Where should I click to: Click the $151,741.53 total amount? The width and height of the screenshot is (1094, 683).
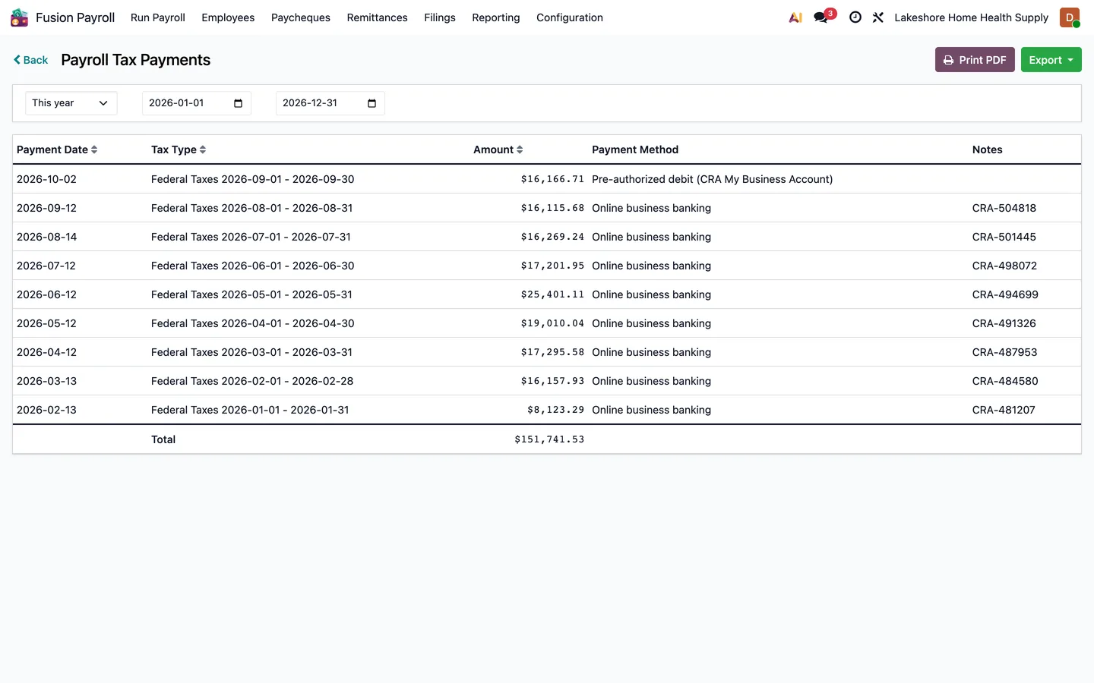coord(549,439)
